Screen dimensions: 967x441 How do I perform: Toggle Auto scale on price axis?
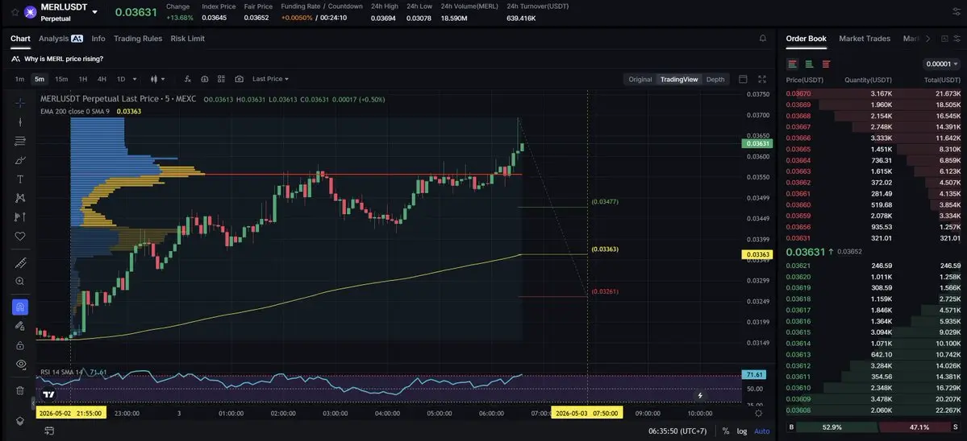pyautogui.click(x=761, y=431)
